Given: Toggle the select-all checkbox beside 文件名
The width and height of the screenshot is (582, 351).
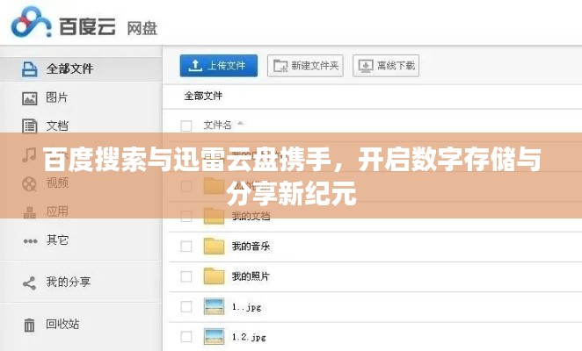Looking at the screenshot, I should point(186,125).
